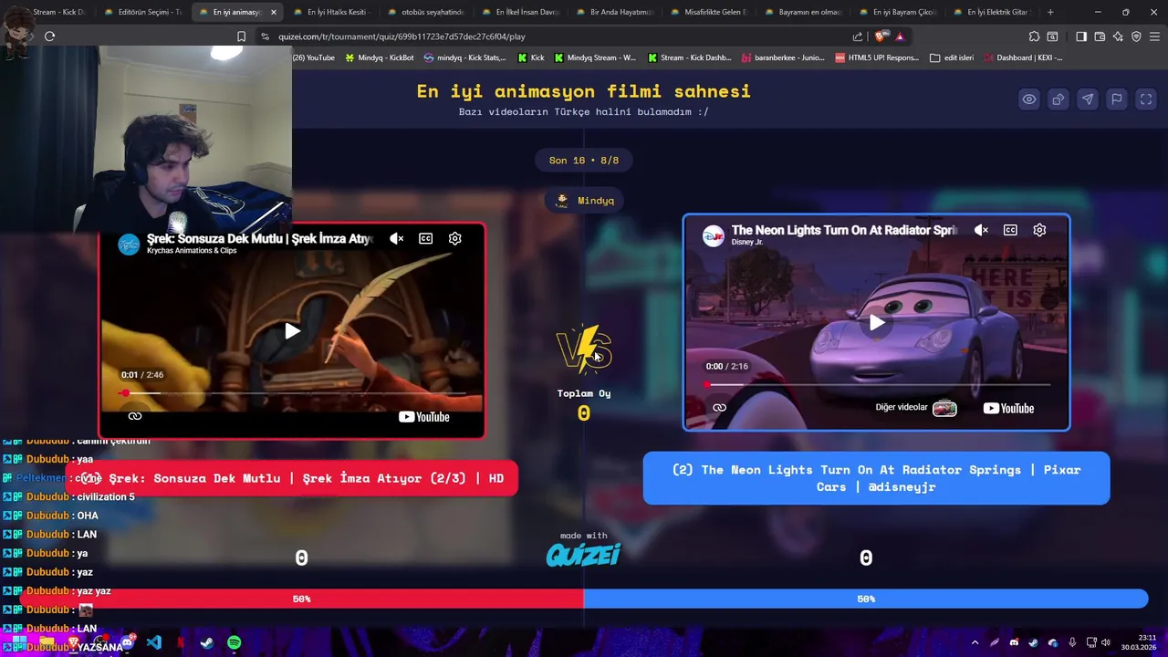The width and height of the screenshot is (1168, 657).
Task: Expand hidden system tray icons chevron
Action: (975, 643)
